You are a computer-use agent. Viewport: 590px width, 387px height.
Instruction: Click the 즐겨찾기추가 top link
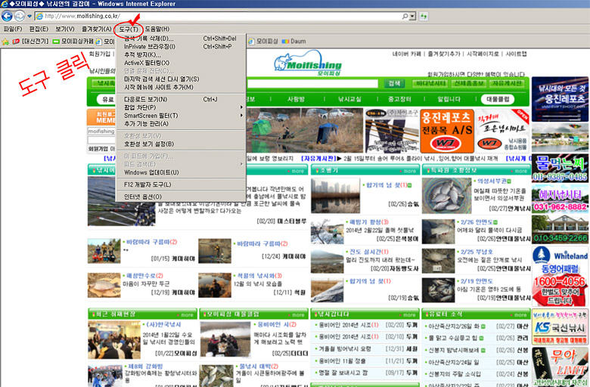pyautogui.click(x=444, y=54)
